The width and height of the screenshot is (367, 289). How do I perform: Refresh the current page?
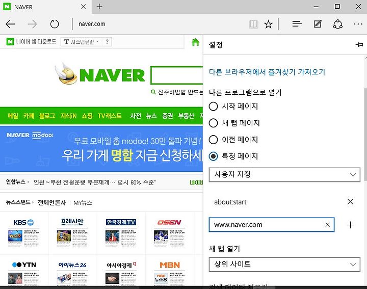tap(55, 24)
